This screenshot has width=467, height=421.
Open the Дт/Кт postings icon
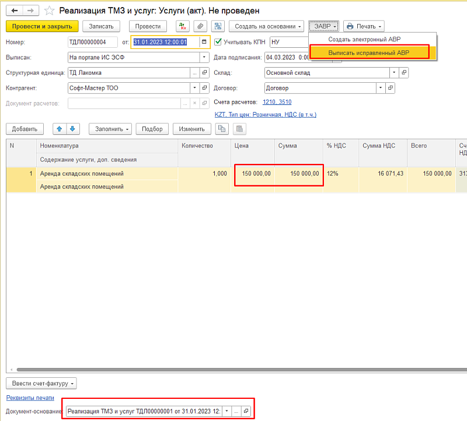(183, 26)
